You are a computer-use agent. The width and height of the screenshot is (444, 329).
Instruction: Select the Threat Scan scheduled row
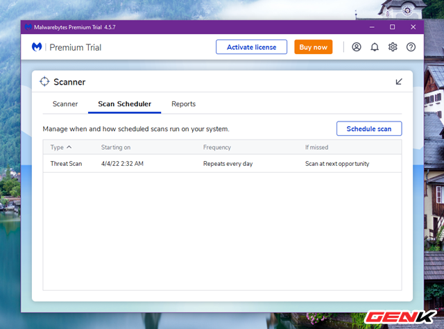pos(222,164)
